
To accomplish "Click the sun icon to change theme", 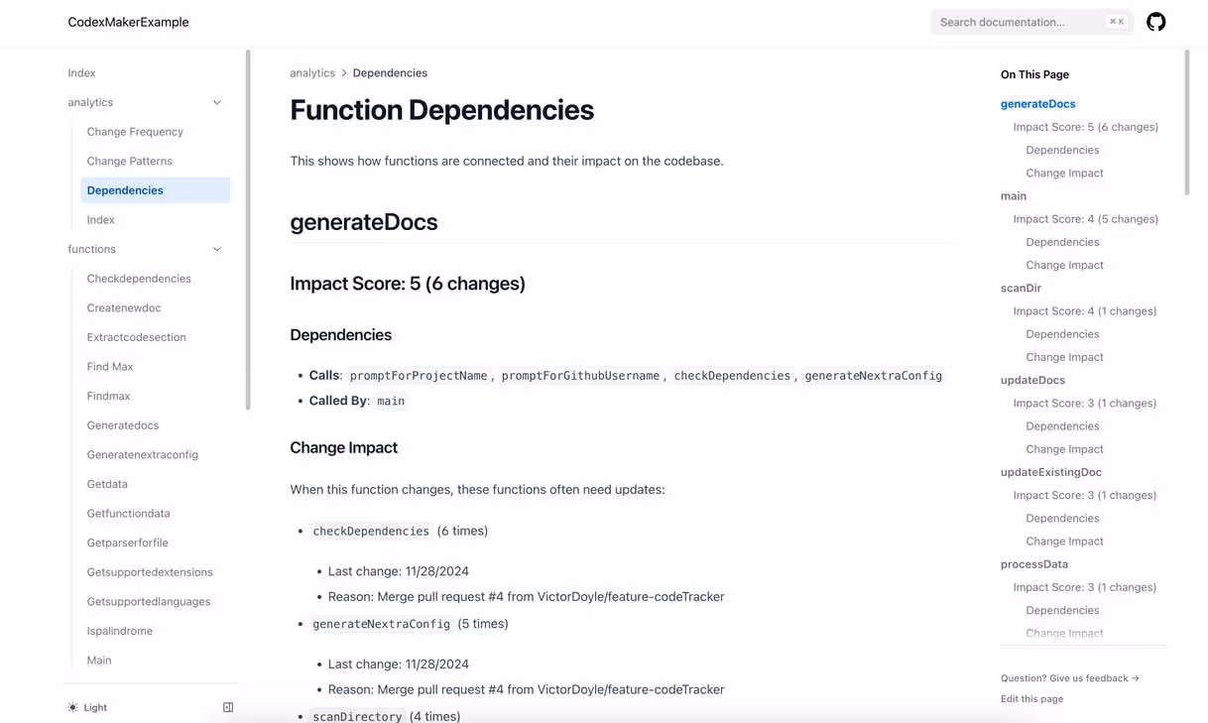I will tap(71, 706).
